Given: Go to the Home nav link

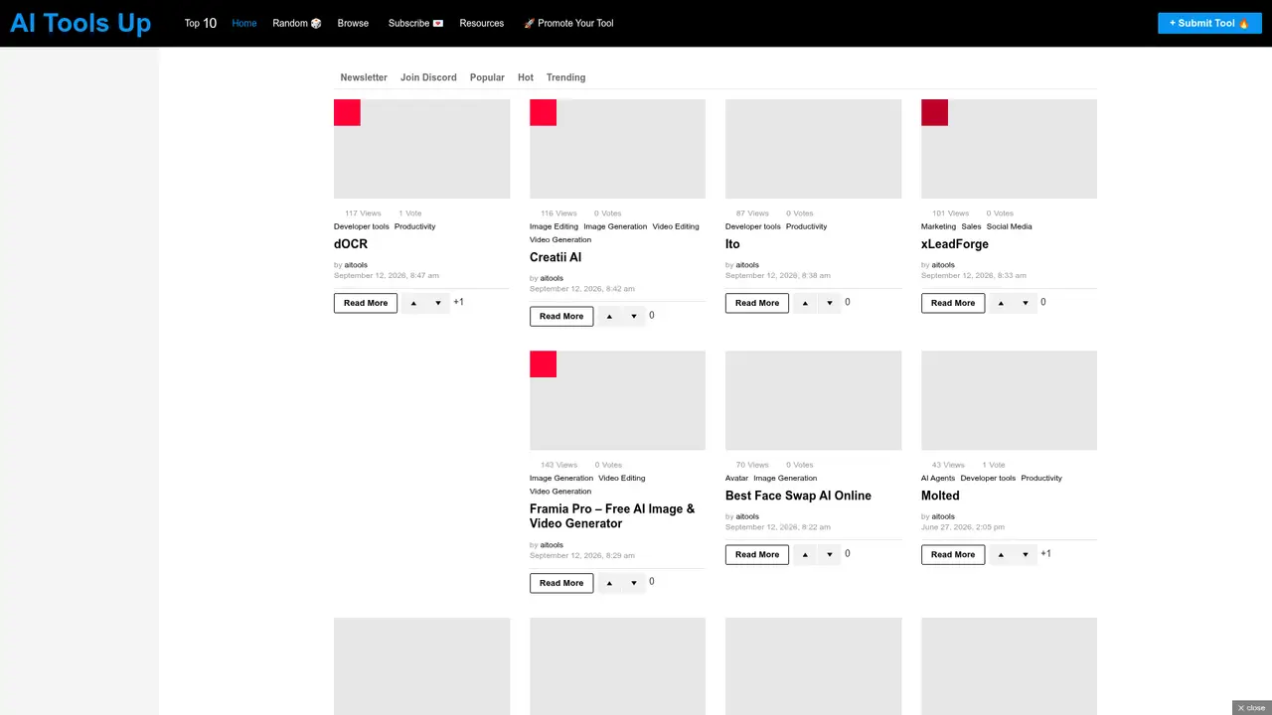Looking at the screenshot, I should click(x=244, y=23).
